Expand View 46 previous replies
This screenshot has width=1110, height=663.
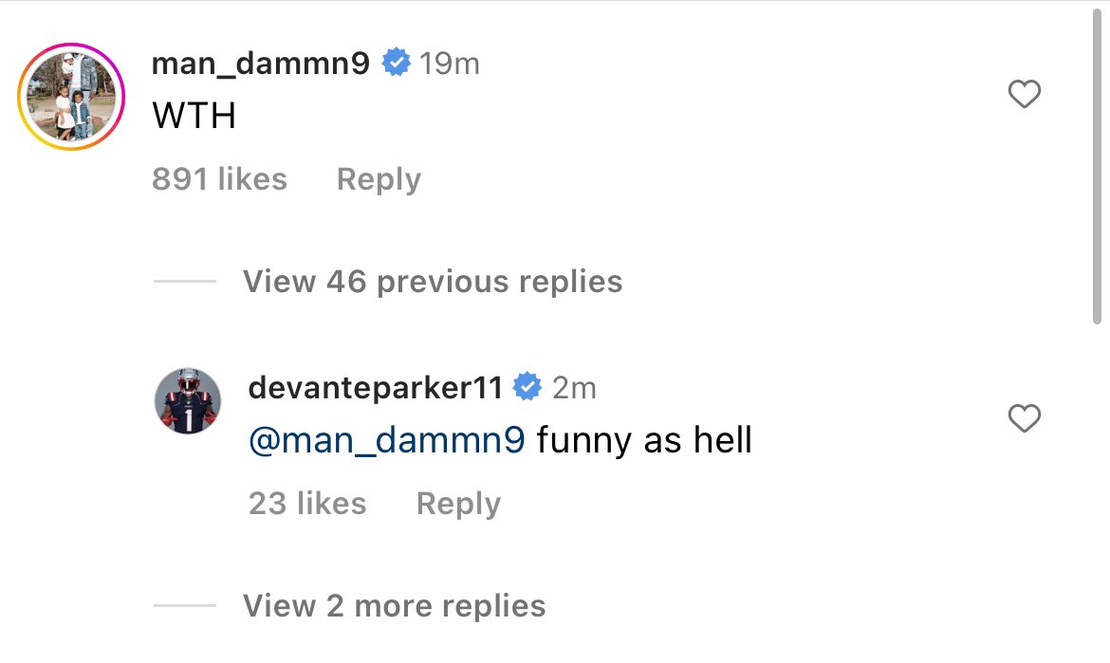[x=433, y=282]
